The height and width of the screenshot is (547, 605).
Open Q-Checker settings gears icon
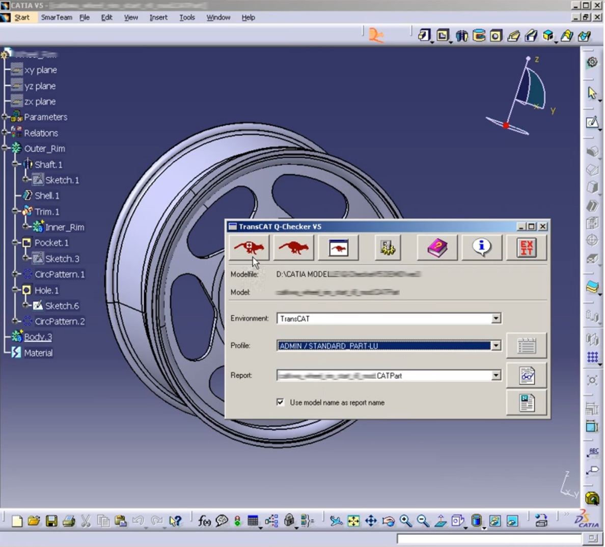388,248
